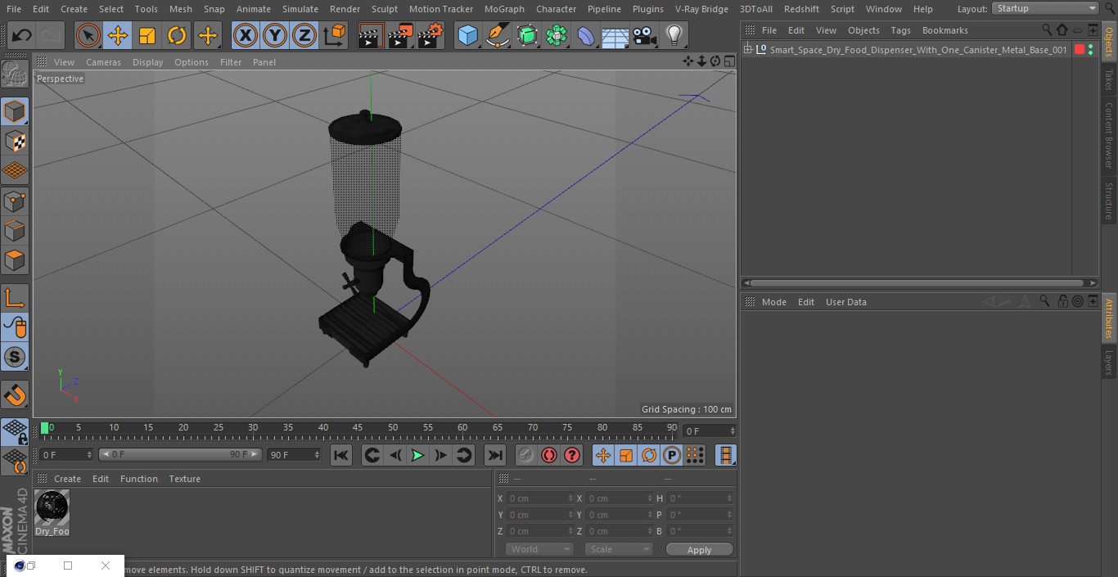Enable the Axis tool
Screen dimensions: 1118x577
tap(15, 298)
